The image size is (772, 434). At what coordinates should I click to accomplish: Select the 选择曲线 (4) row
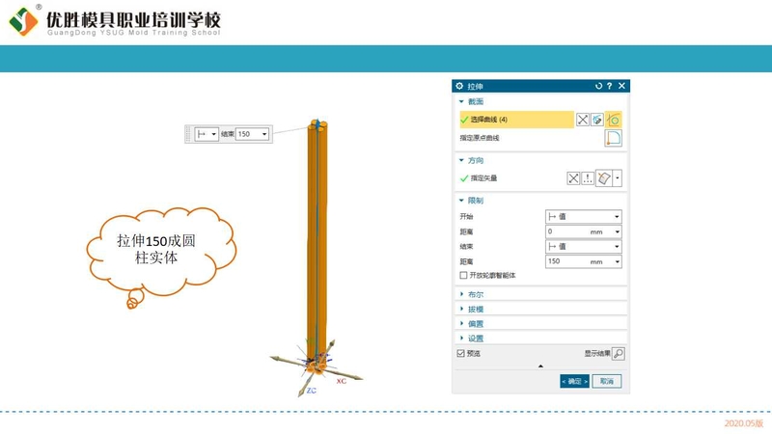[x=516, y=120]
